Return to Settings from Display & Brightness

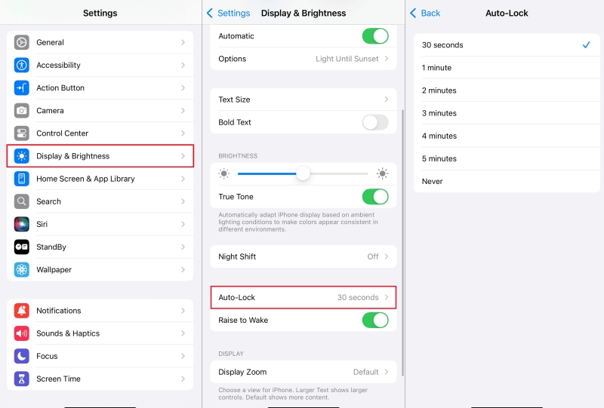coord(229,13)
